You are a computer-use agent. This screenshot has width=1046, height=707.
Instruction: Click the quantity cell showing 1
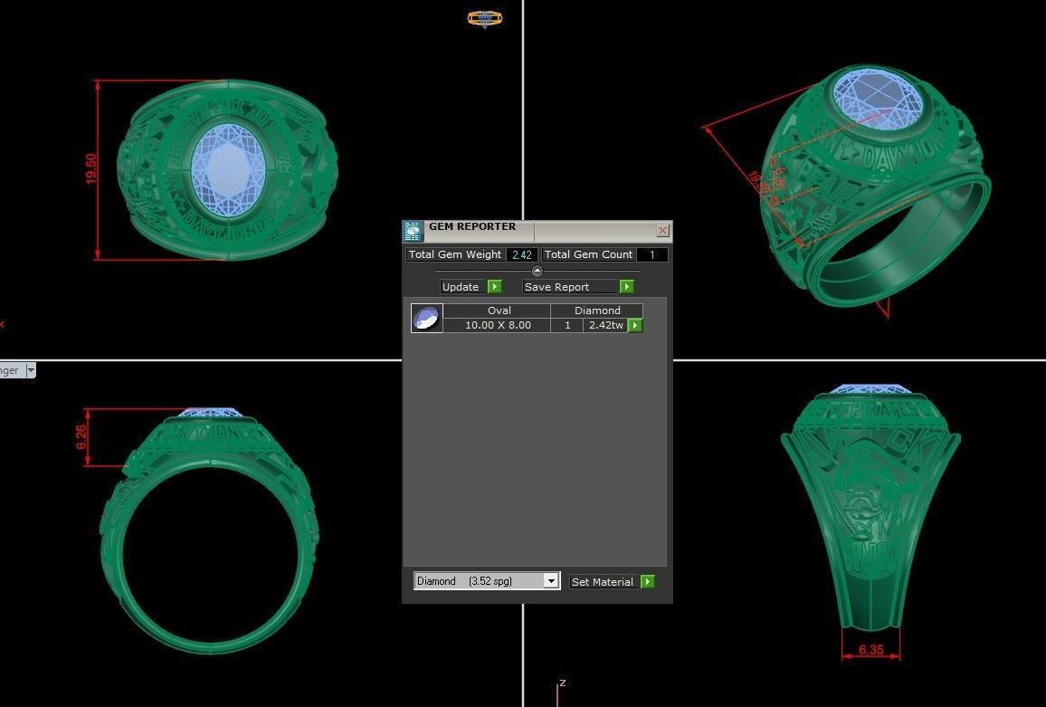coord(567,325)
